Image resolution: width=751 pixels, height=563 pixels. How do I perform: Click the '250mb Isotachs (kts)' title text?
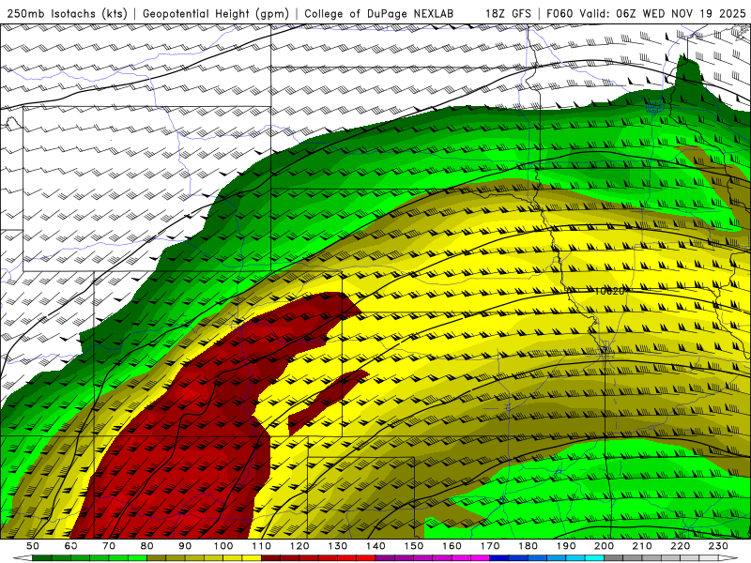point(68,13)
